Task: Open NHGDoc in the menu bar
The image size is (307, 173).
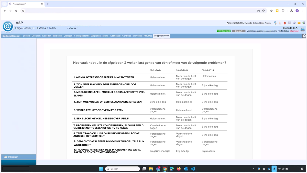Action: pyautogui.click(x=148, y=36)
